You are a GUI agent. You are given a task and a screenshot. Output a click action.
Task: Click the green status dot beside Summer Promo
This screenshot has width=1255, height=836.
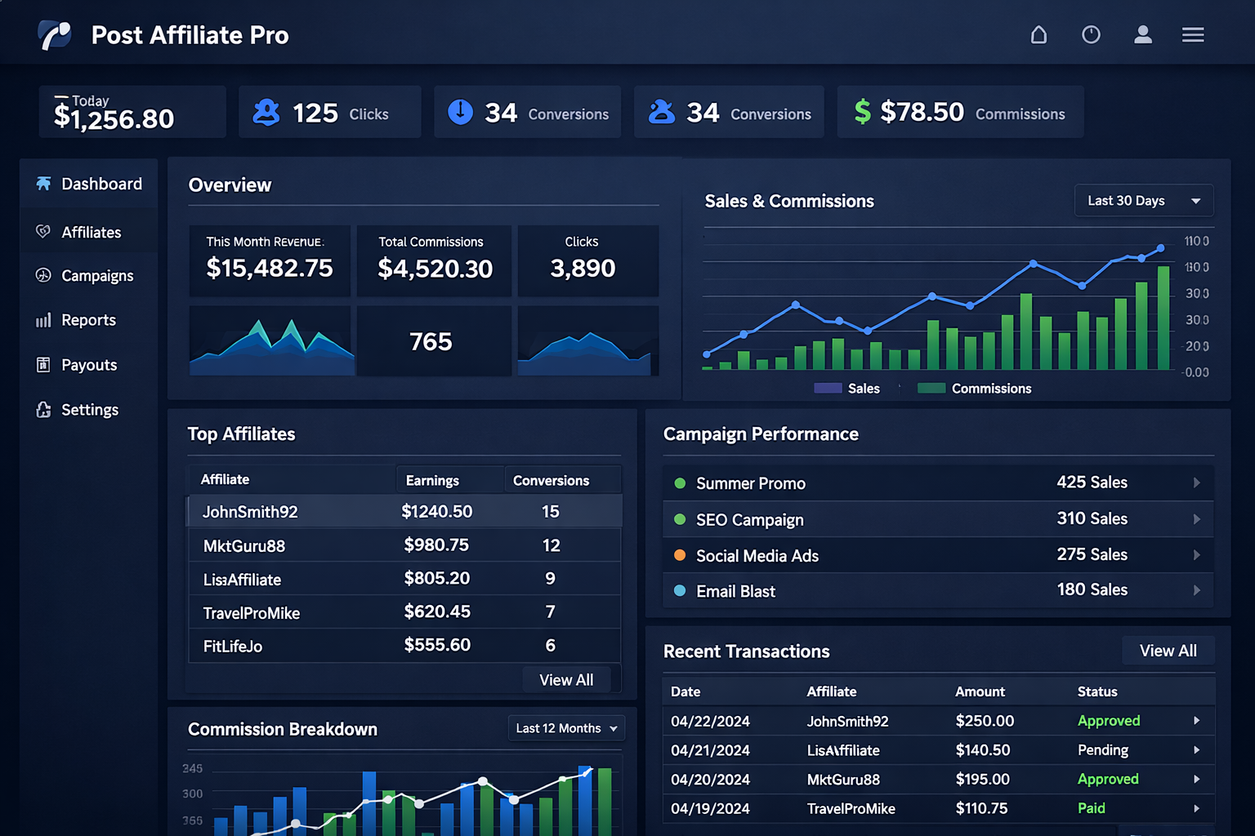click(x=679, y=482)
